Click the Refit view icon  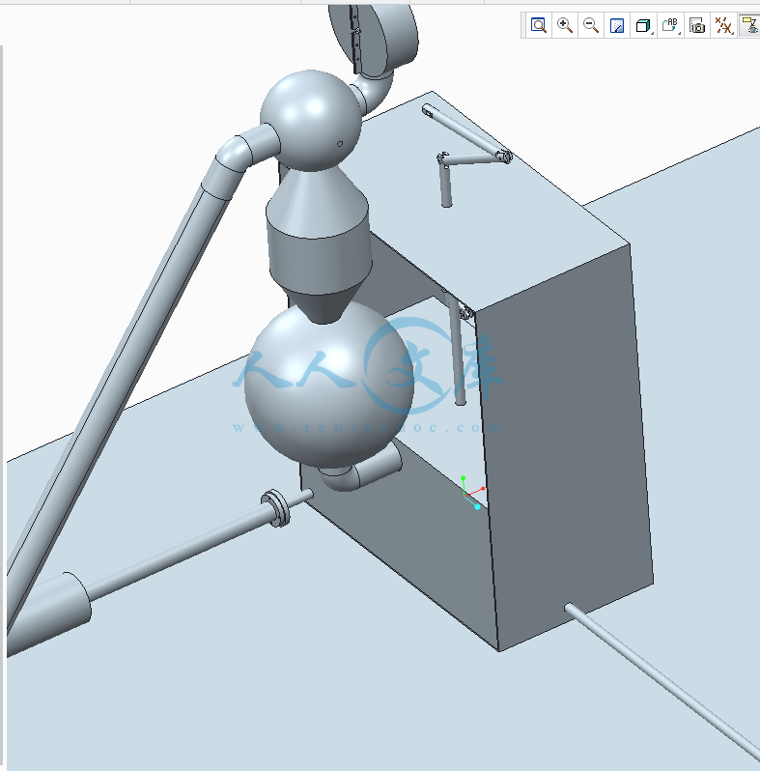tap(539, 26)
